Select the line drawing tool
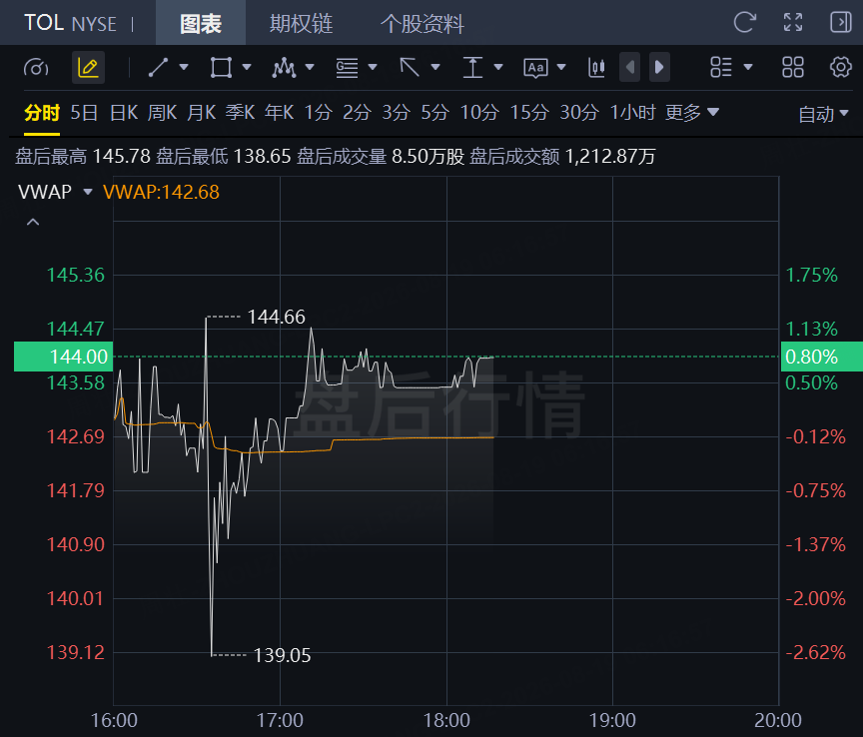The image size is (863, 737). [x=158, y=68]
